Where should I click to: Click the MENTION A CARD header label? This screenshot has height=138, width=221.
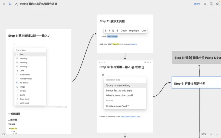(x=113, y=80)
